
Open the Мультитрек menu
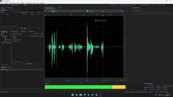click(x=12, y=3)
